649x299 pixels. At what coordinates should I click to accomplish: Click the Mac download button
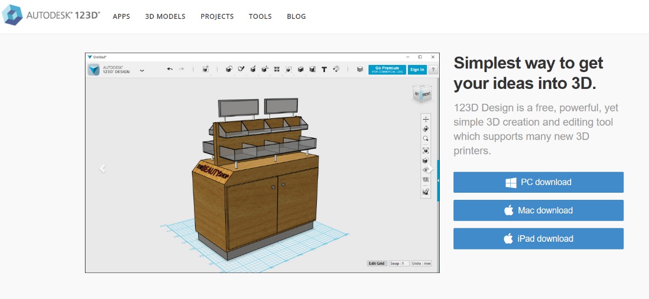[538, 210]
